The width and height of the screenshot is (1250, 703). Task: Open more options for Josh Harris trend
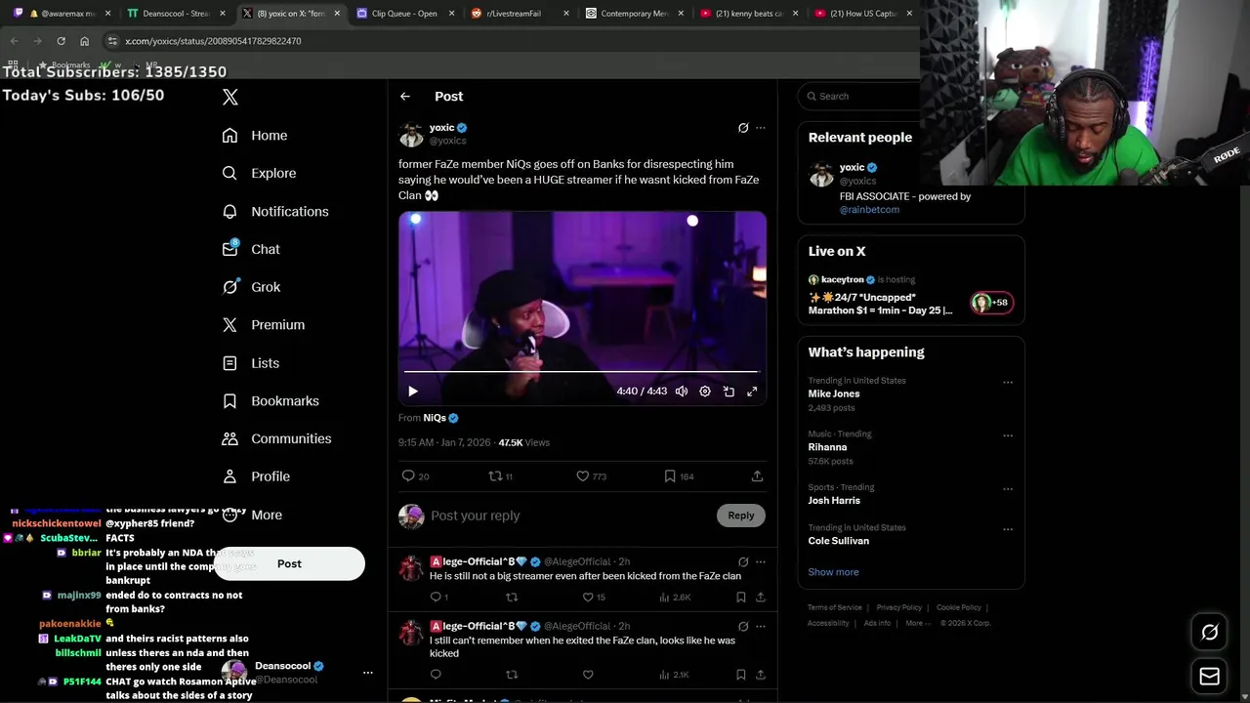[x=1008, y=488]
